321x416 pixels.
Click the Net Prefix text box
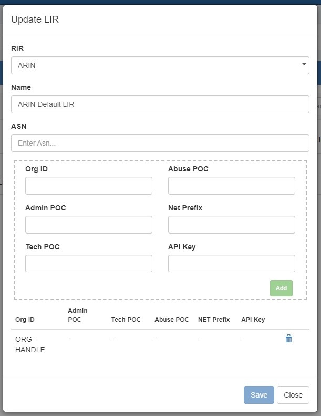tap(231, 225)
